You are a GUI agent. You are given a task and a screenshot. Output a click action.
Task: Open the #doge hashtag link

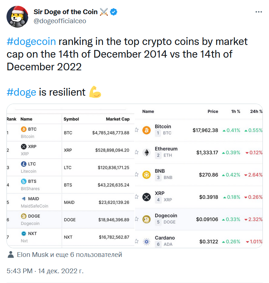(21, 92)
